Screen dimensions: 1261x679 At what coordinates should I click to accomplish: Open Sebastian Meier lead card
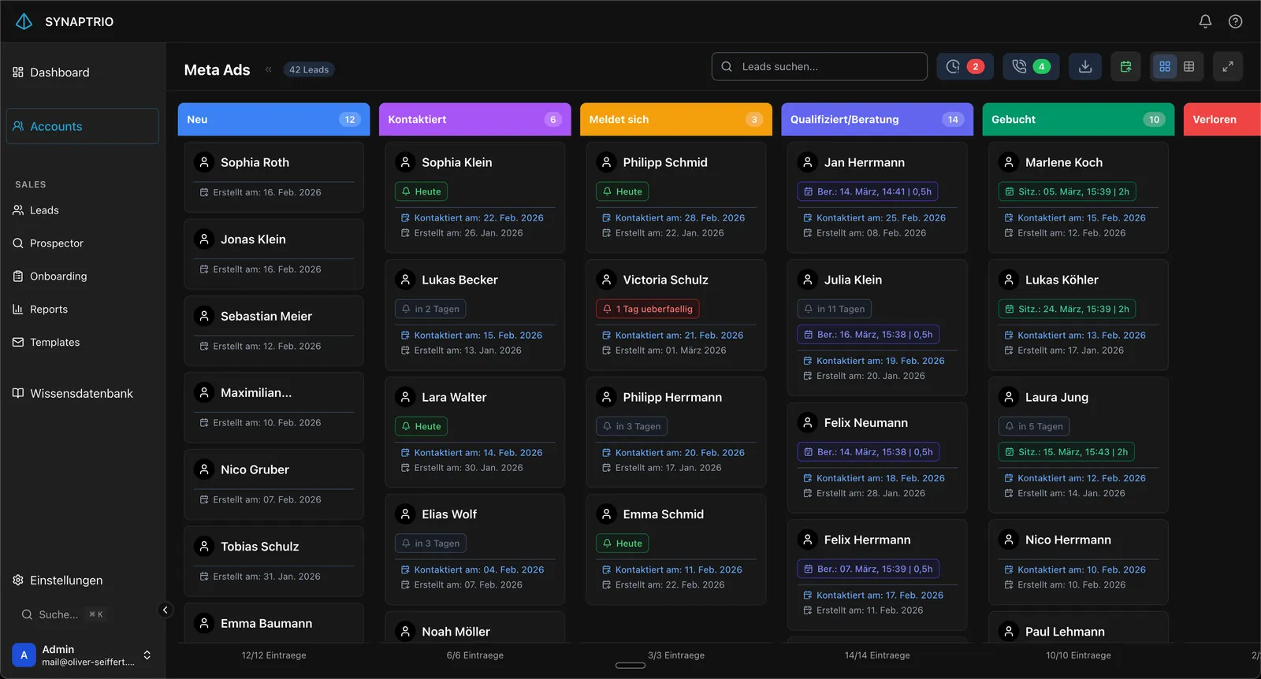click(273, 331)
